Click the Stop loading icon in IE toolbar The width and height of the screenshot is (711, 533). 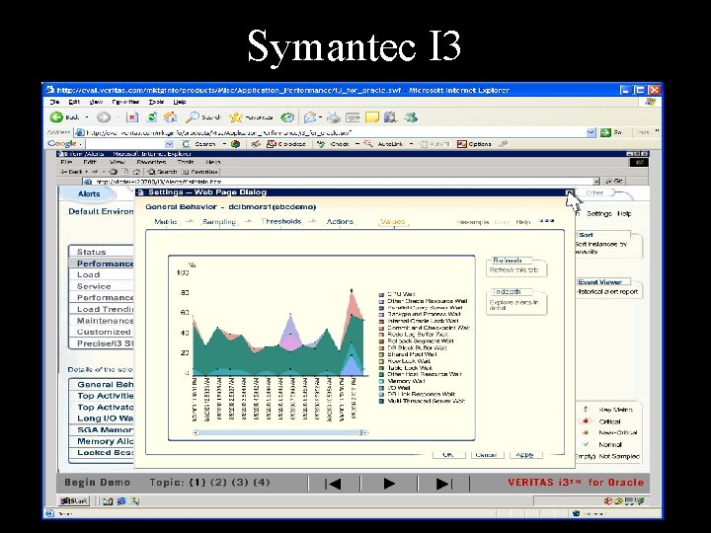coord(132,117)
